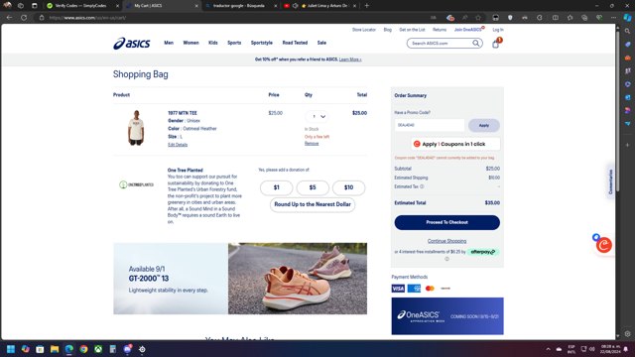Click the search magnifier icon in ASICS search
The height and width of the screenshot is (357, 635).
476,43
